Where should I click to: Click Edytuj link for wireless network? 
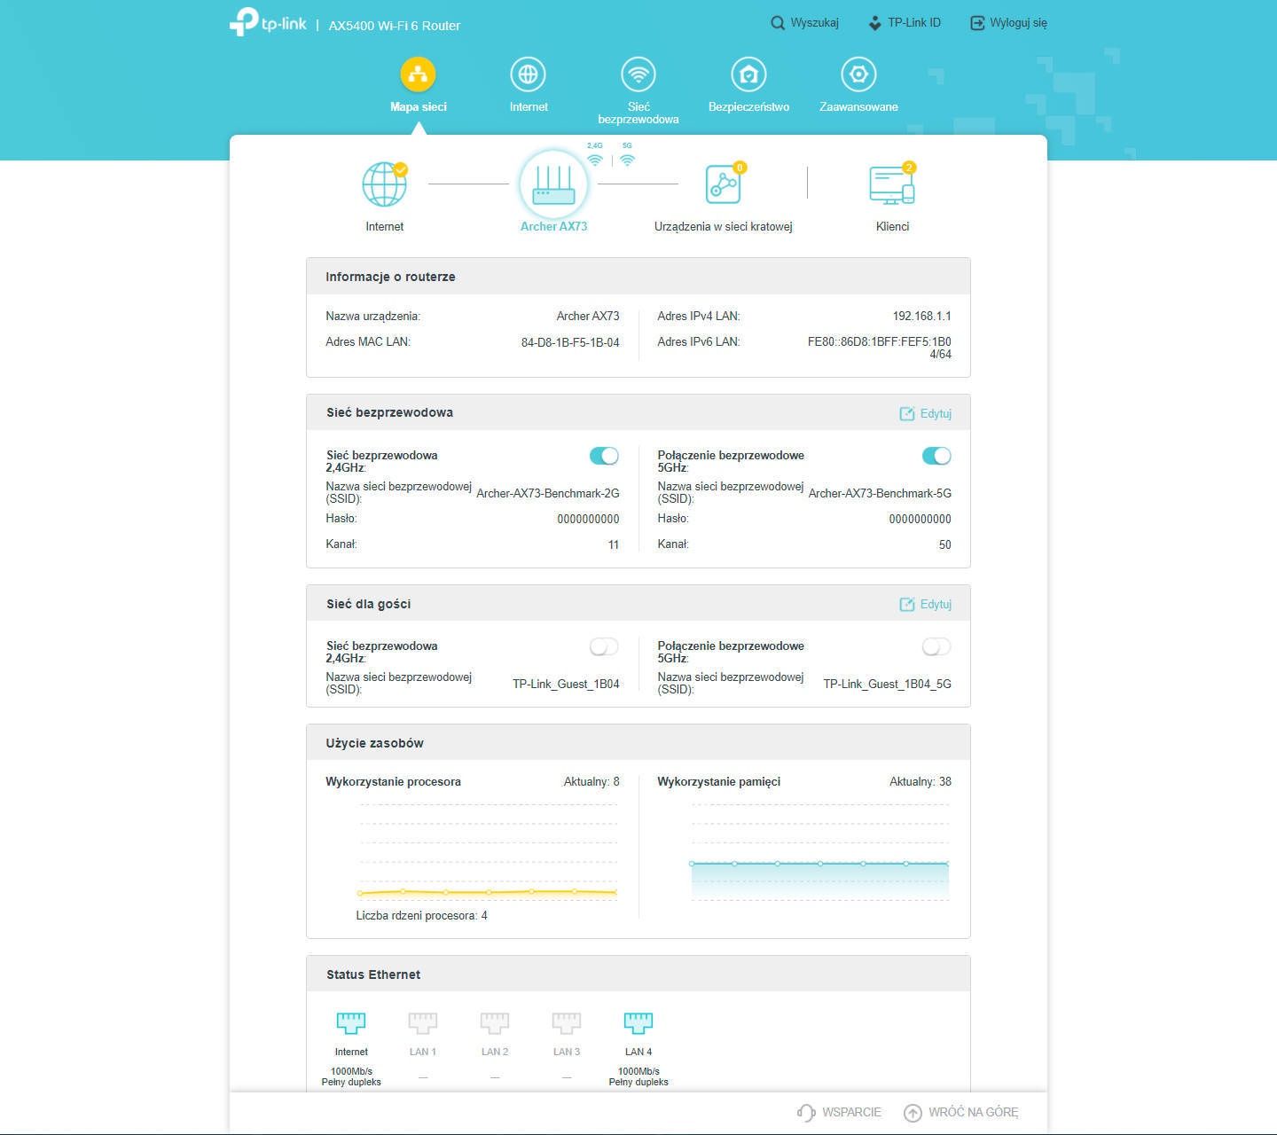(x=936, y=414)
